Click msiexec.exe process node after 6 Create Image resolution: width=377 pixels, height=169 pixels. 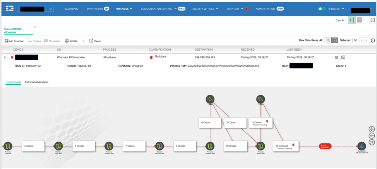[x=109, y=146]
